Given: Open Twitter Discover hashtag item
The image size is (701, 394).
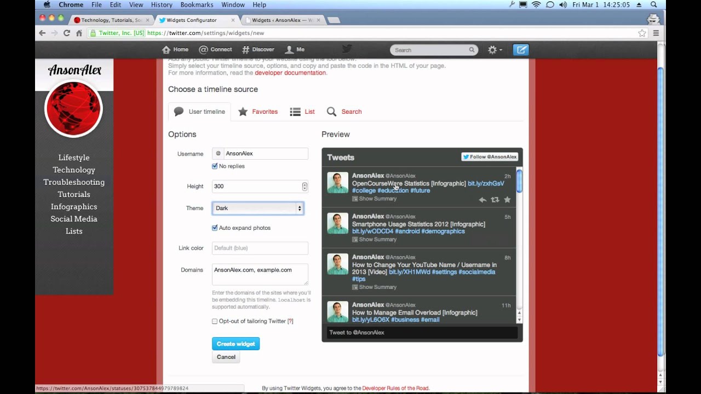Looking at the screenshot, I should (258, 49).
